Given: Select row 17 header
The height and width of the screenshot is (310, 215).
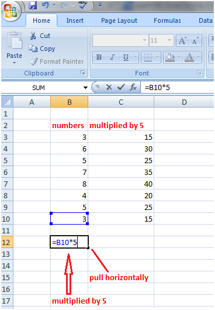Looking at the screenshot, I should (8, 301).
